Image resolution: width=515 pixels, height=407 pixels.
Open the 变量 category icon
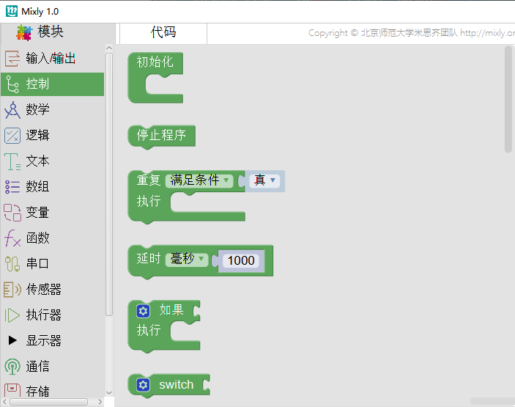pyautogui.click(x=12, y=213)
